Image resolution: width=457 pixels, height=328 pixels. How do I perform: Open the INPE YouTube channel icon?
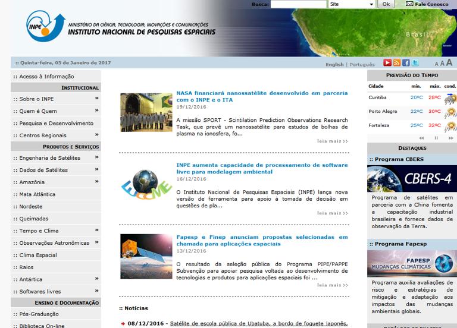[x=387, y=63]
